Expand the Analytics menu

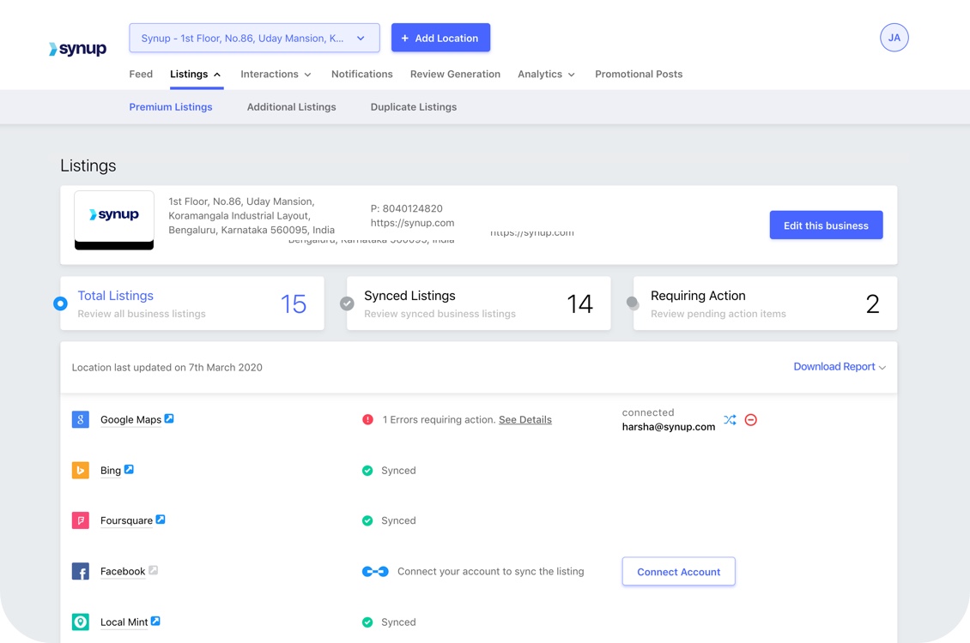(x=546, y=75)
